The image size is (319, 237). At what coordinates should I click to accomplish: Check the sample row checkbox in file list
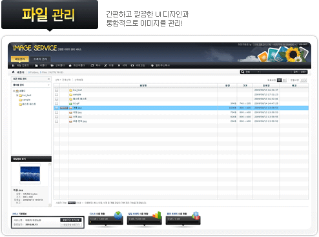pos(56,94)
